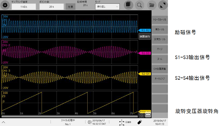
Task: Open the magnifier search icon
Action: point(139,5)
